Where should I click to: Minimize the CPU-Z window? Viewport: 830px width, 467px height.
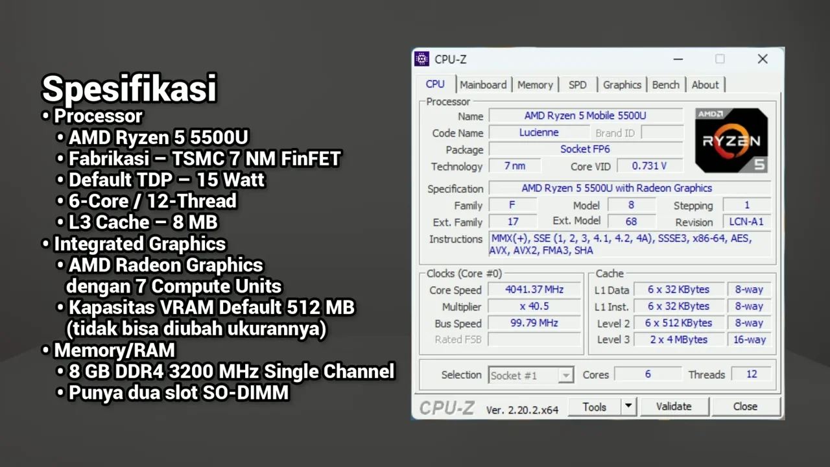678,59
